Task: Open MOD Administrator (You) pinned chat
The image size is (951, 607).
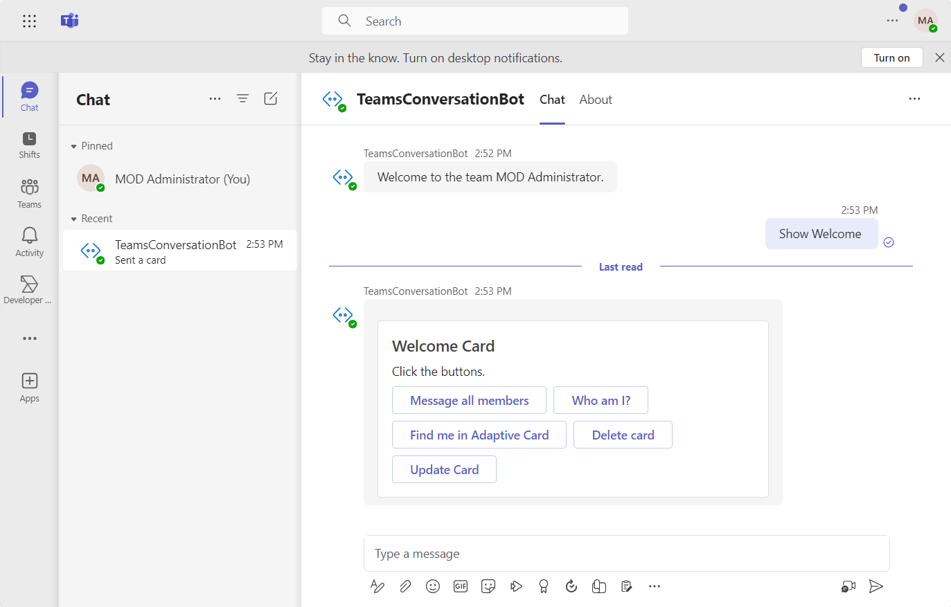Action: (x=180, y=179)
